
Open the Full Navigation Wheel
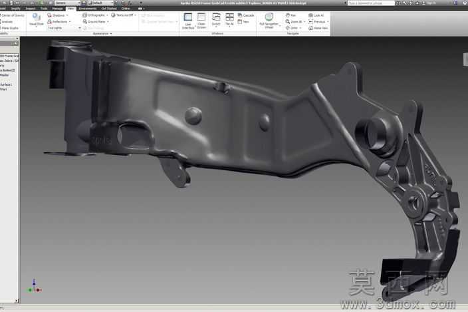[x=269, y=21]
